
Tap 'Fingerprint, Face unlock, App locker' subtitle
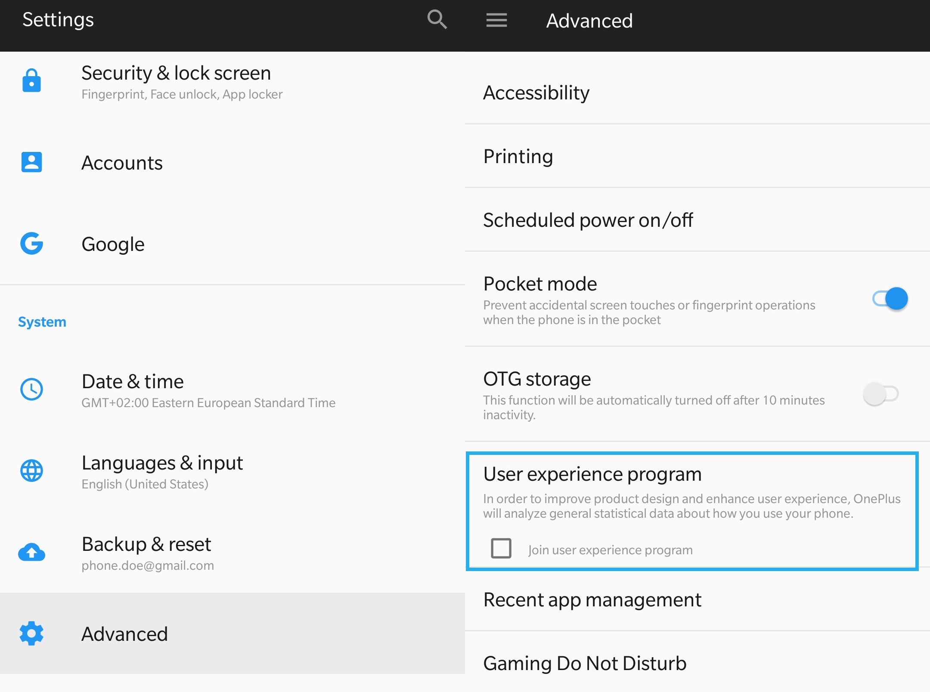(182, 94)
